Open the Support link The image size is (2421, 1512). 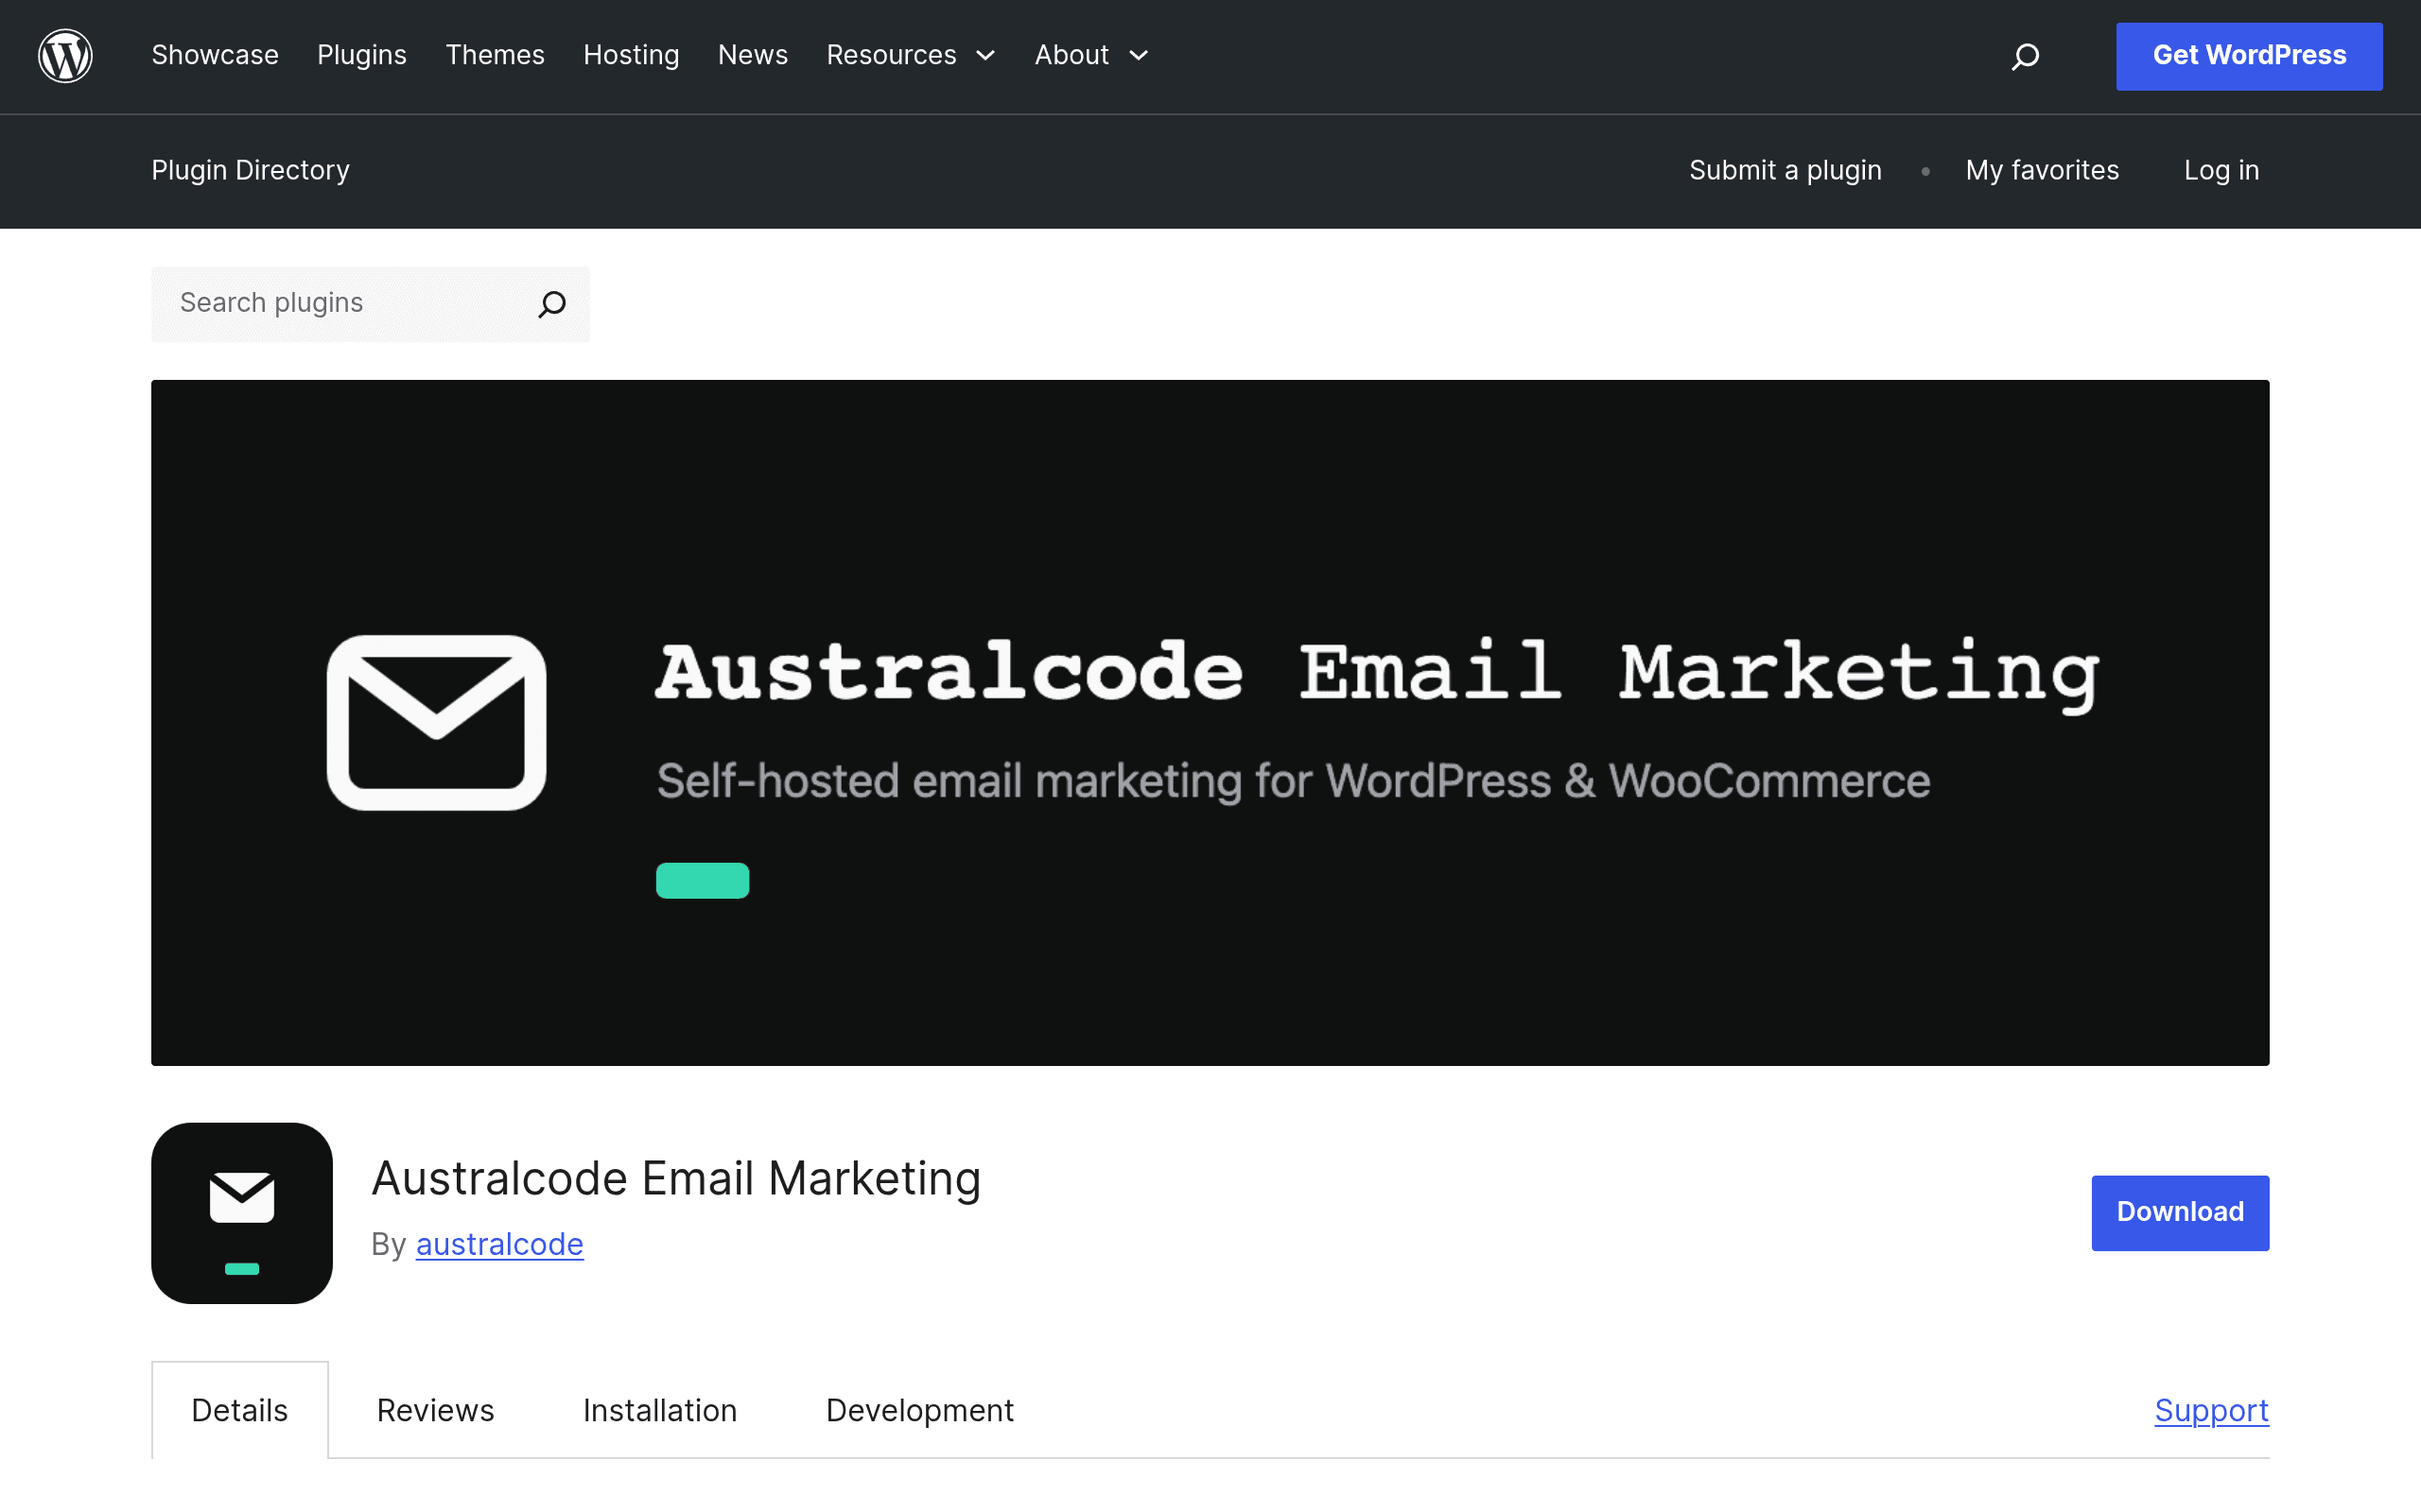2211,1410
